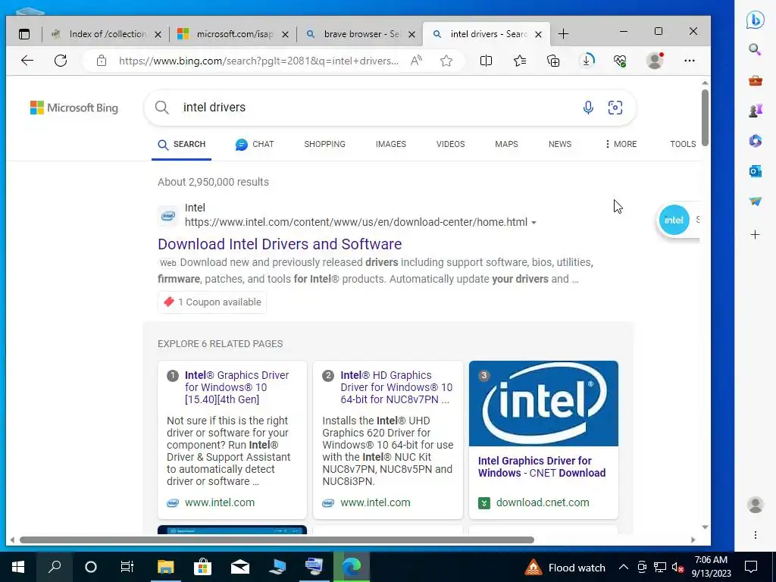Viewport: 776px width, 582px height.
Task: Show hidden system tray icons chevron
Action: (624, 567)
